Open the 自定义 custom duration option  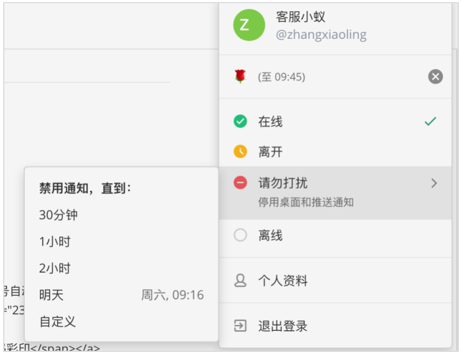57,322
